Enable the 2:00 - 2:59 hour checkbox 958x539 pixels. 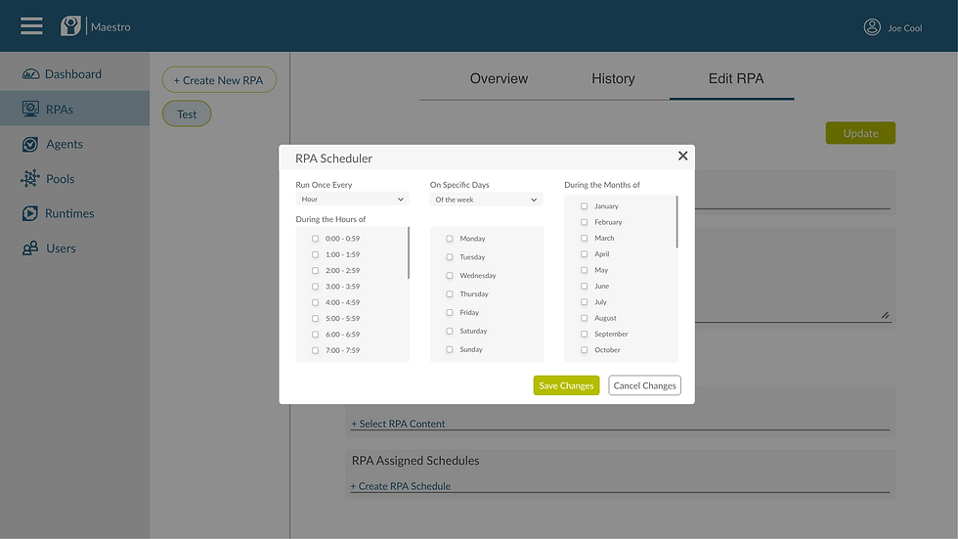pos(315,270)
